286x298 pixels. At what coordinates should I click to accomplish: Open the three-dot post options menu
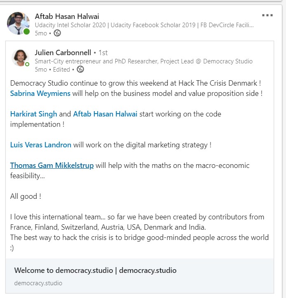coord(267,15)
